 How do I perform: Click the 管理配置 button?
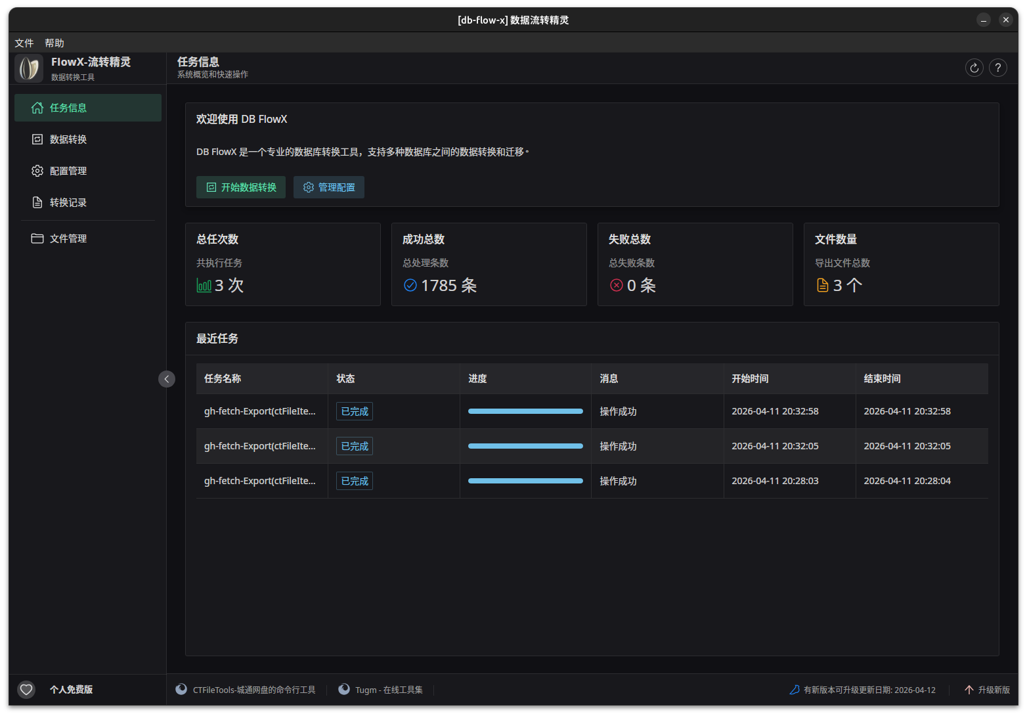328,187
